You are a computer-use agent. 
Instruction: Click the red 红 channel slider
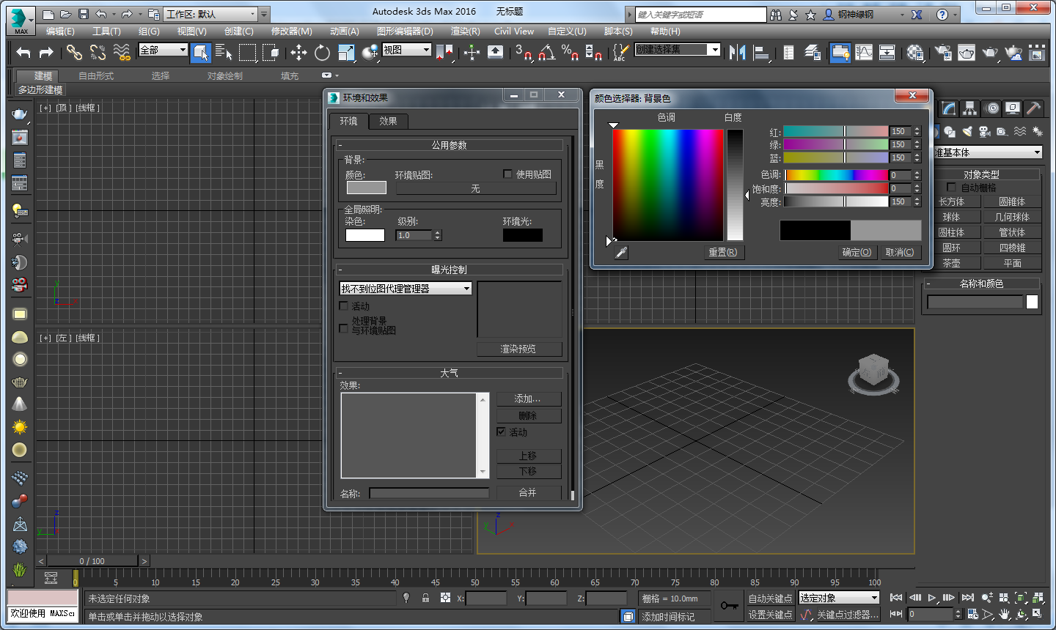coord(836,131)
